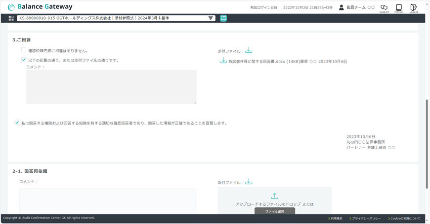The width and height of the screenshot is (430, 224).
Task: Open the Cookieの利用について link
Action: click(405, 218)
